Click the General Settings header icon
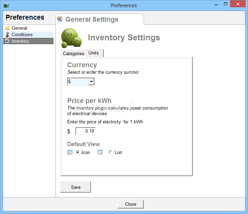This screenshot has height=214, width=248. (60, 19)
